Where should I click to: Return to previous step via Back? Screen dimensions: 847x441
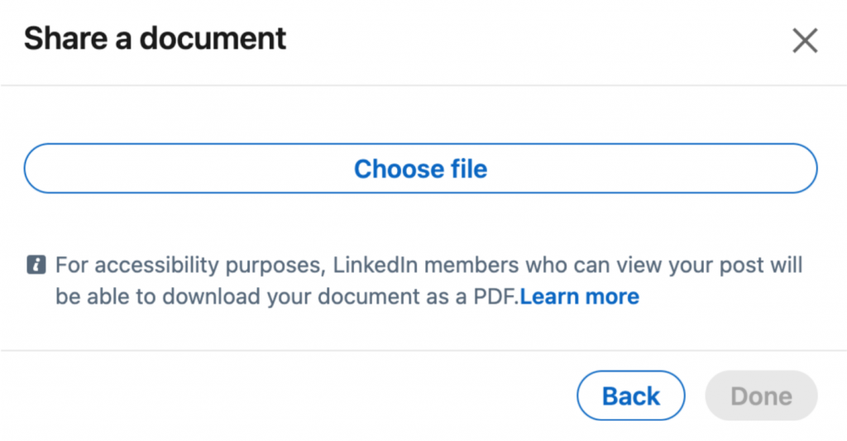coord(630,396)
